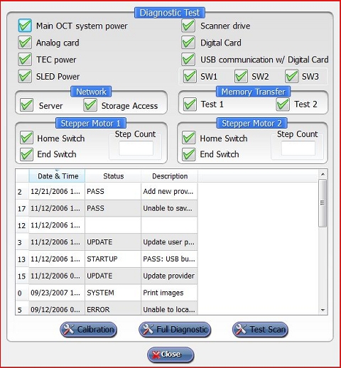Viewport: 341px width, 368px height.
Task: Uncheck the Scanner drive checkbox
Action: tap(188, 26)
